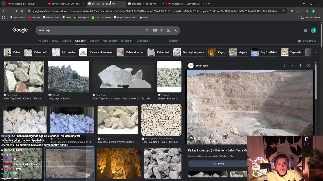Bookmark this page with star icon
323x181 pixels.
coord(284,11)
